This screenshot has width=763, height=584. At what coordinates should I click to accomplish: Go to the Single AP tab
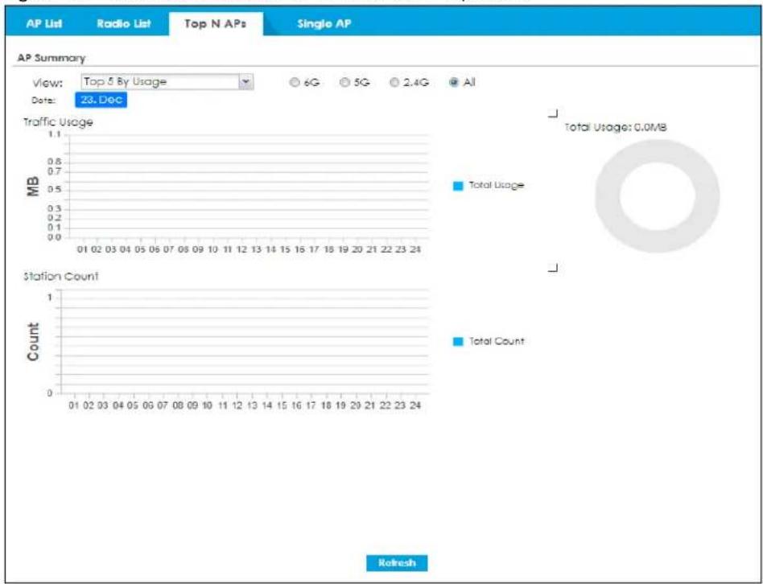click(x=324, y=23)
